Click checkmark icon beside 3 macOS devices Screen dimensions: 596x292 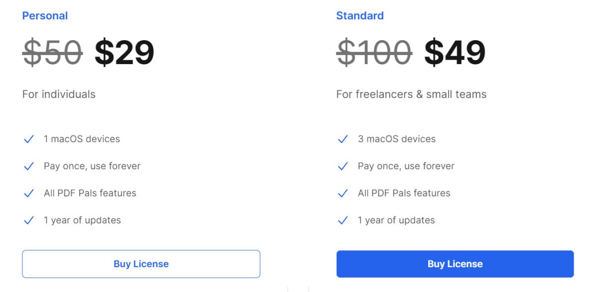pos(343,139)
